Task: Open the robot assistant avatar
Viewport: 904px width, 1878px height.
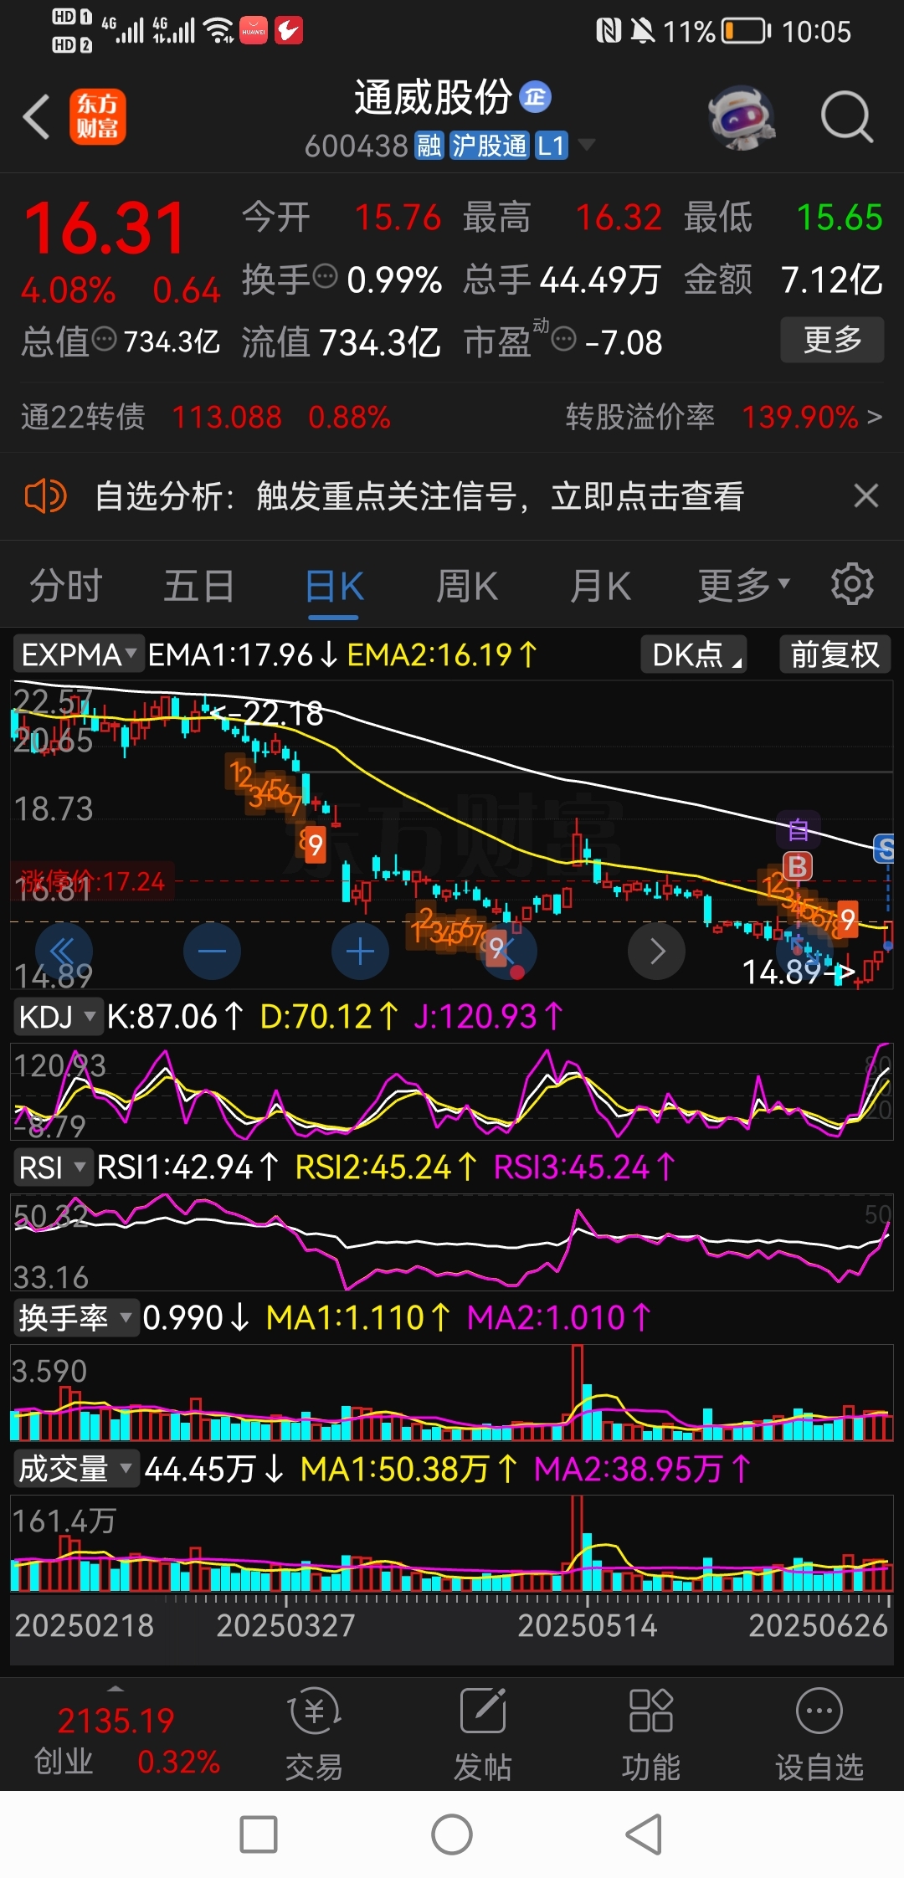Action: pos(742,117)
